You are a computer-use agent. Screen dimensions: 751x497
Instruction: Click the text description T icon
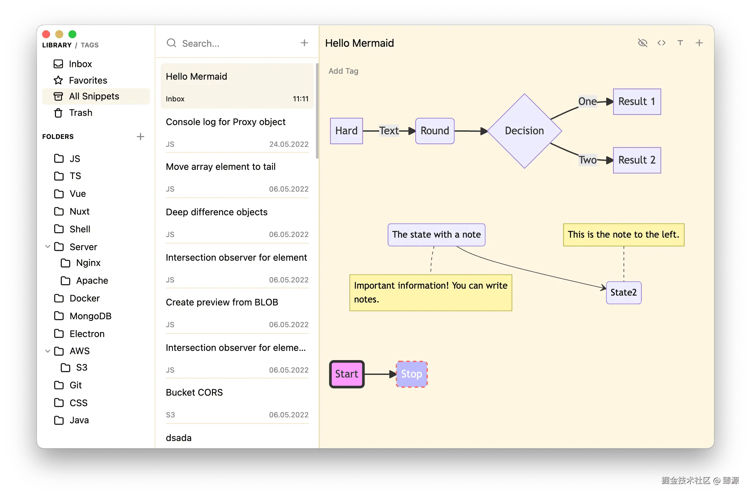(x=680, y=43)
